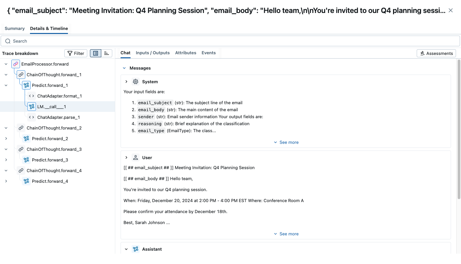Switch to the detailed list view toggle
461x264 pixels.
click(x=96, y=53)
